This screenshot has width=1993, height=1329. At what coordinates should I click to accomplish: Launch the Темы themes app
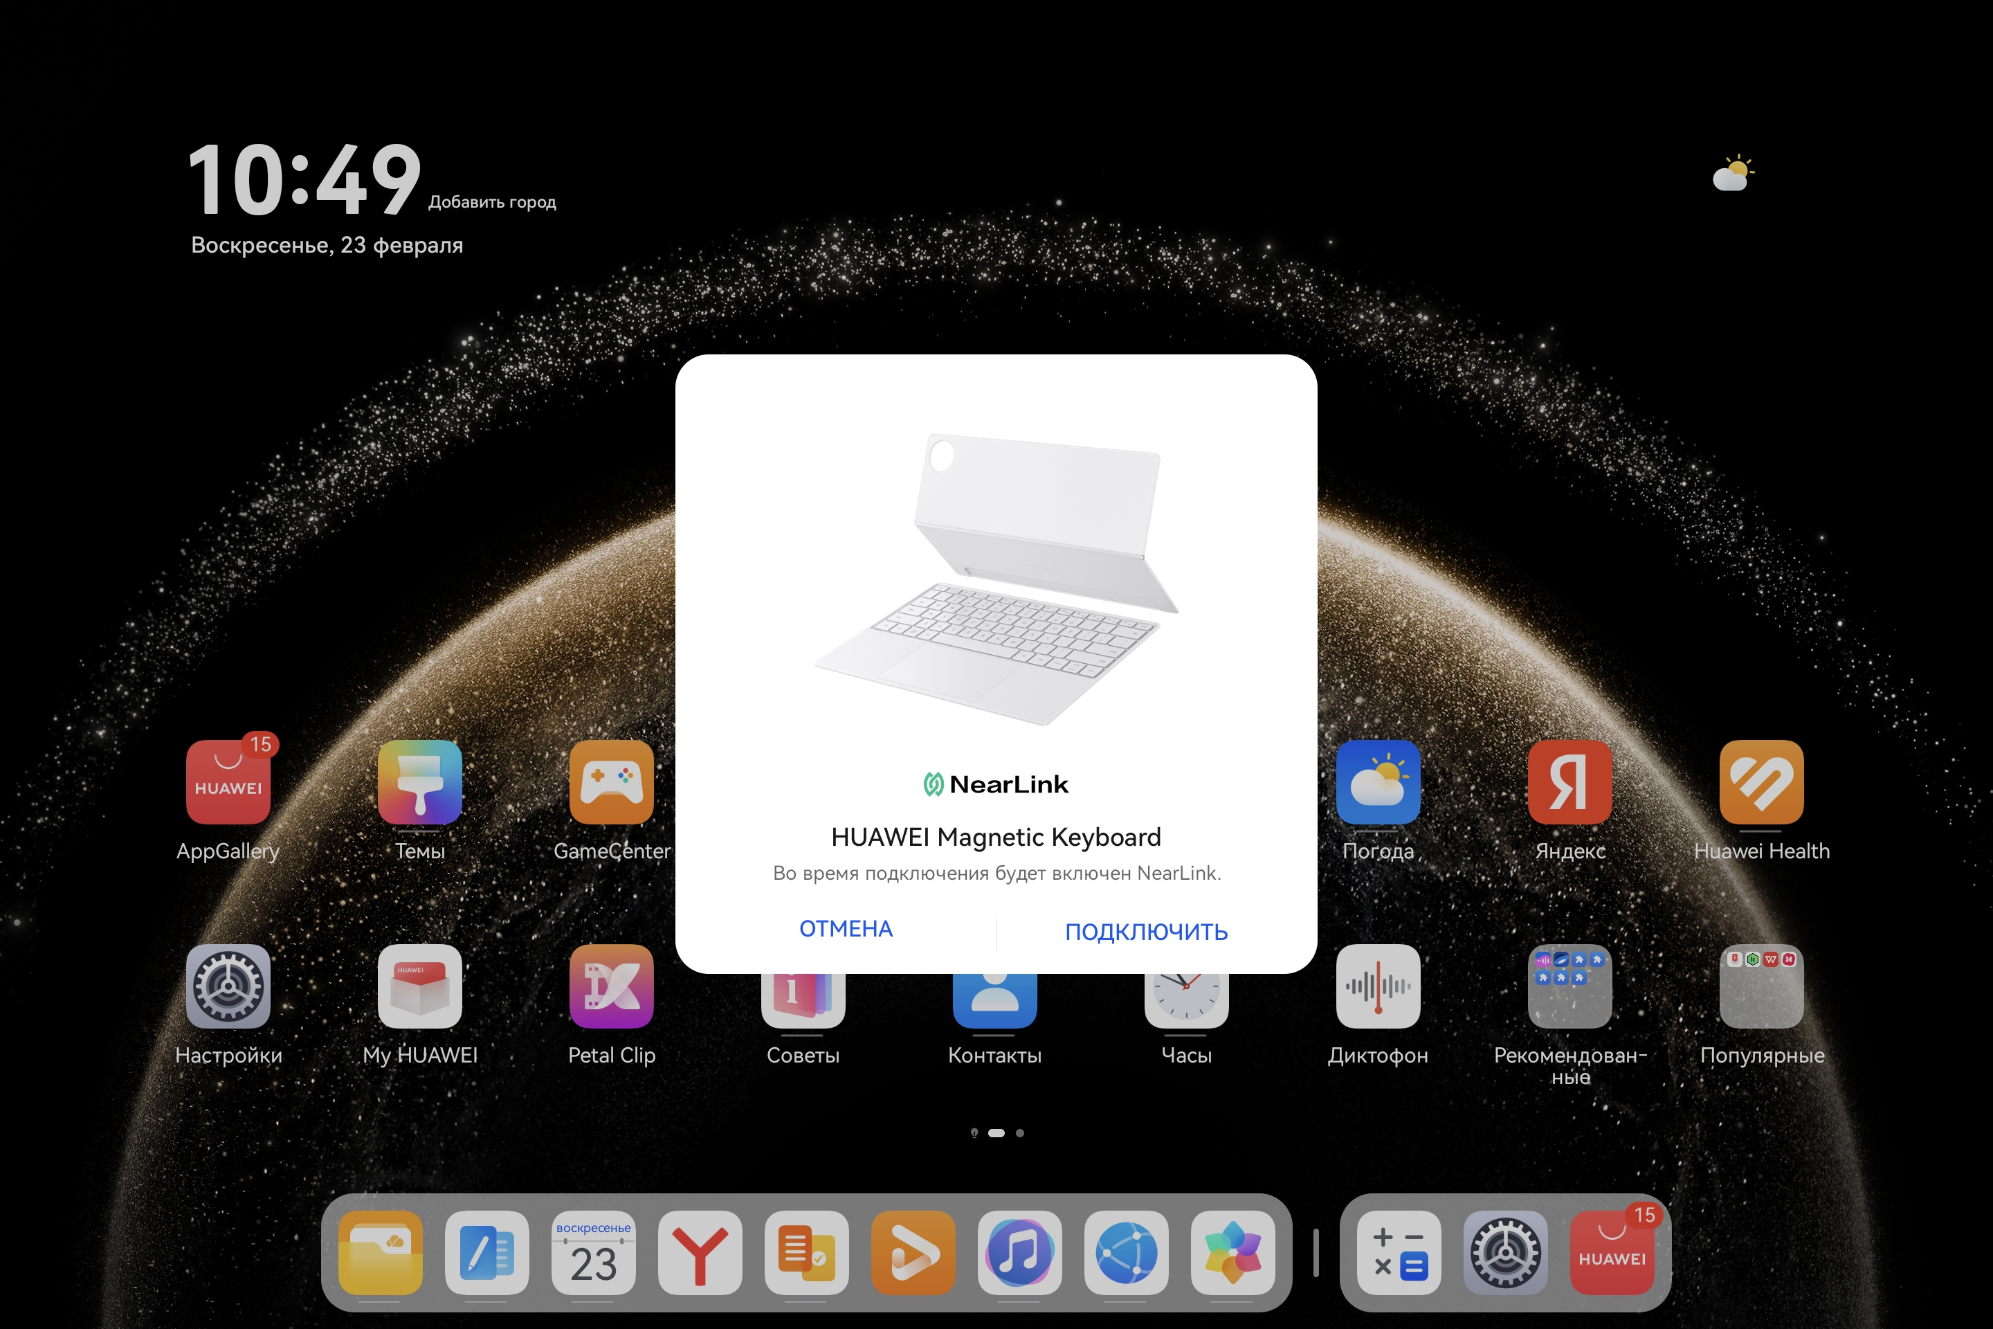tap(419, 781)
